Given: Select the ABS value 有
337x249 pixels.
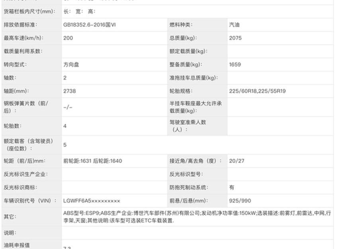Looking at the screenshot, I should (232, 187).
